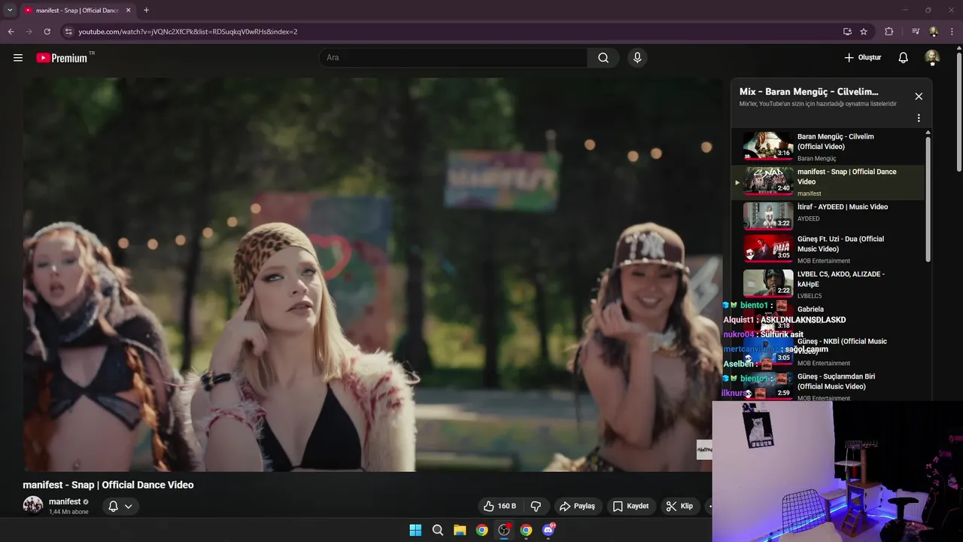Viewport: 963px width, 542px height.
Task: Expand subscription notification bell dropdown
Action: click(120, 506)
